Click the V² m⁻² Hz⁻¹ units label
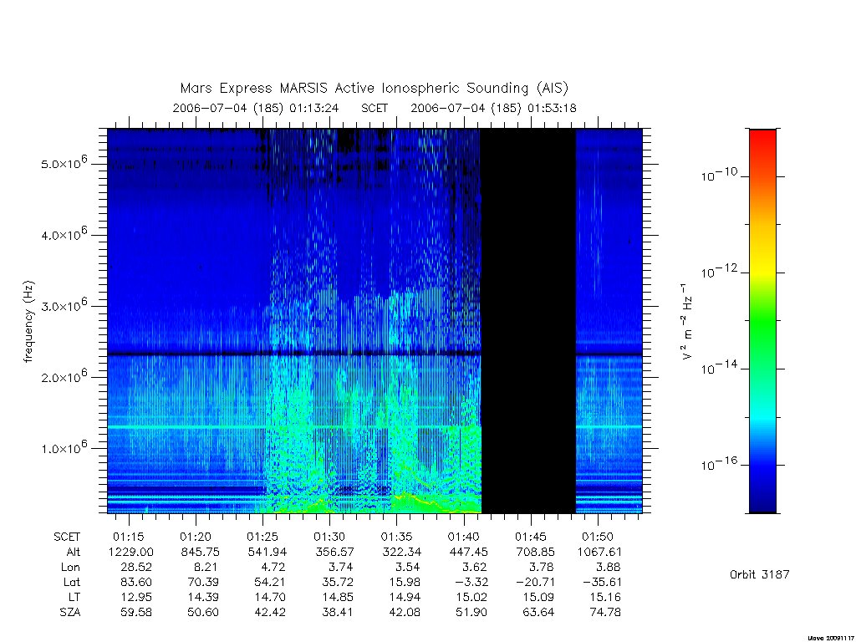The height and width of the screenshot is (642, 856). pos(687,322)
